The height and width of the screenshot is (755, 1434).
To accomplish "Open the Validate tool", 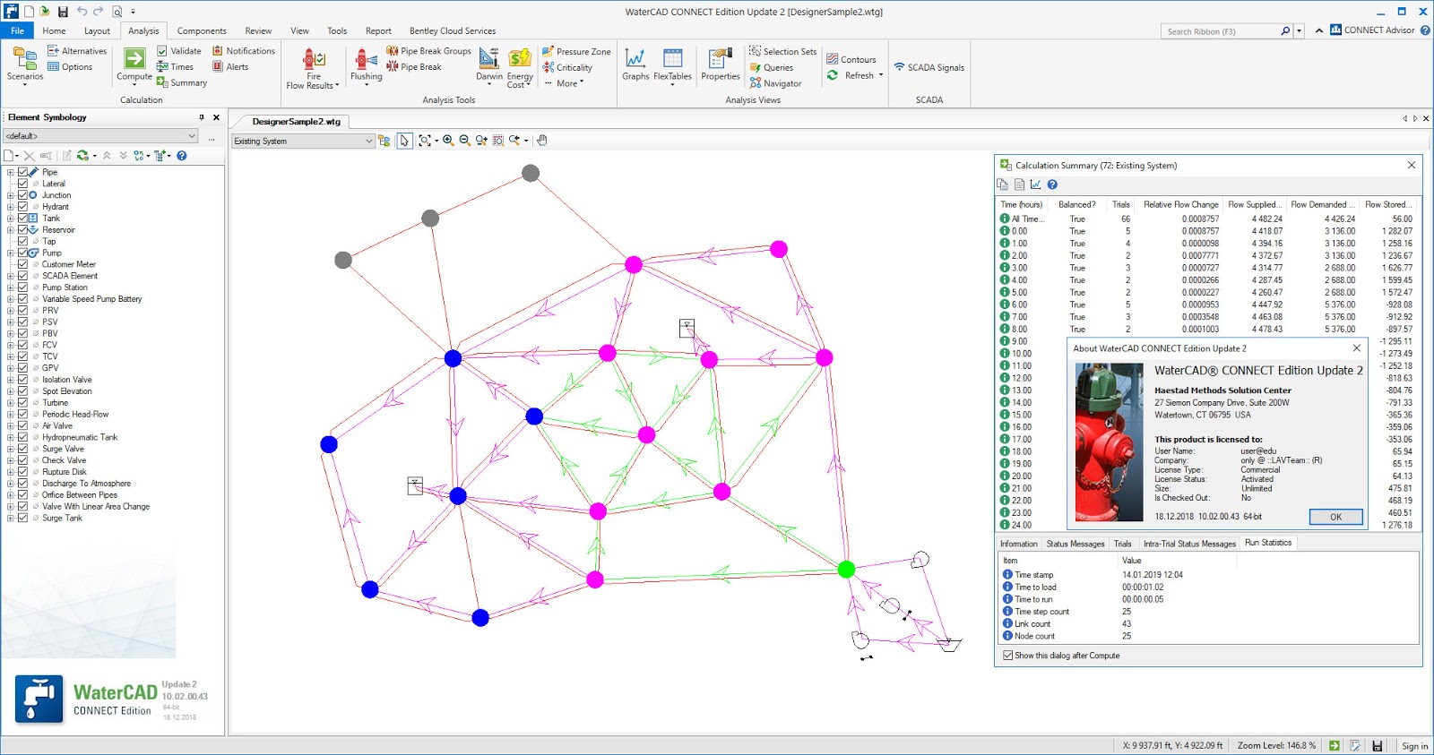I will click(179, 51).
